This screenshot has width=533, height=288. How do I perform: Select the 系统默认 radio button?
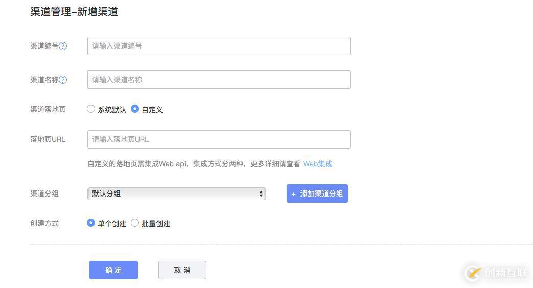[x=91, y=109]
